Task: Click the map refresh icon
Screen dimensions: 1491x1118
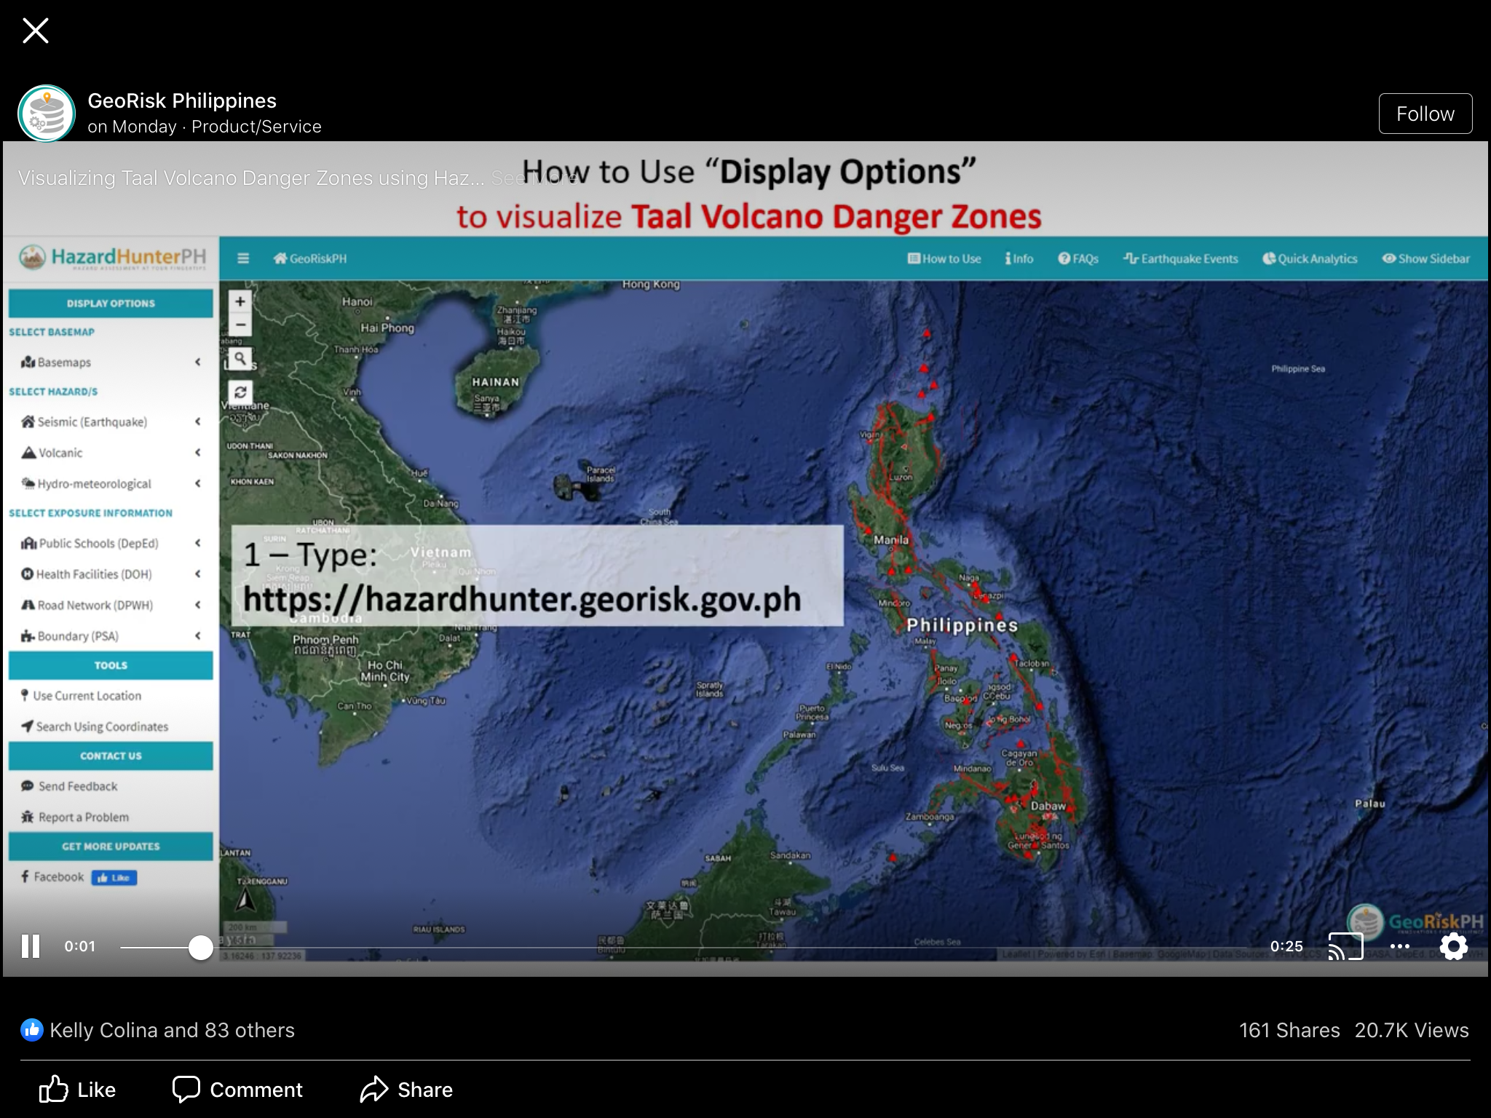Action: [x=240, y=392]
